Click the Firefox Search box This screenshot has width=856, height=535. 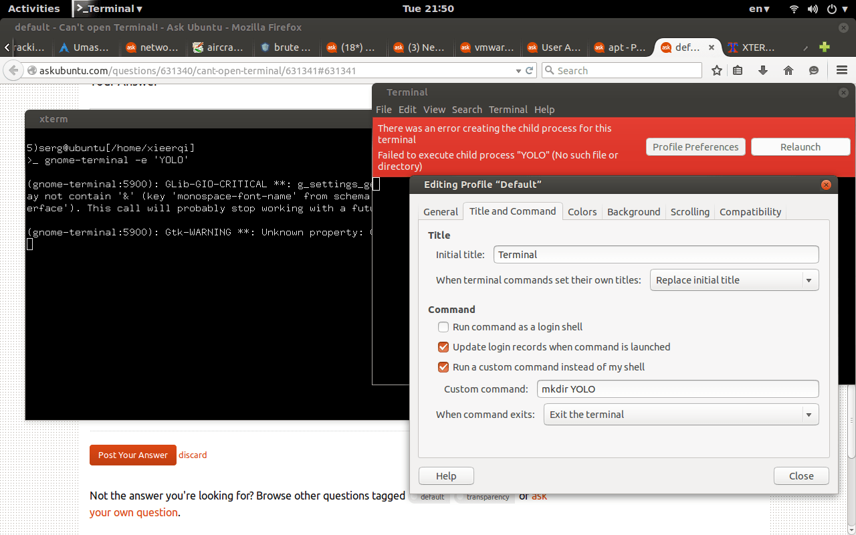(621, 70)
